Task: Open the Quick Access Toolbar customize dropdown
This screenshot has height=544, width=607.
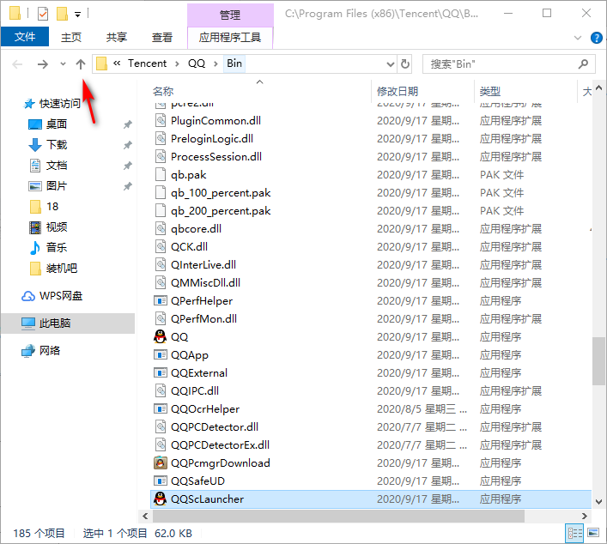Action: [77, 15]
